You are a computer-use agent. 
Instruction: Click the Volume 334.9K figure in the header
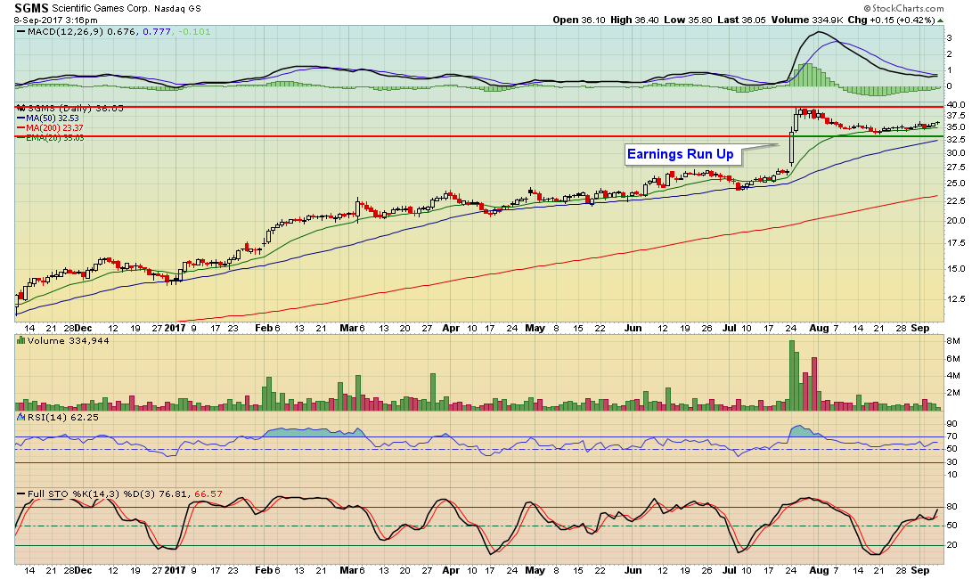pyautogui.click(x=808, y=20)
